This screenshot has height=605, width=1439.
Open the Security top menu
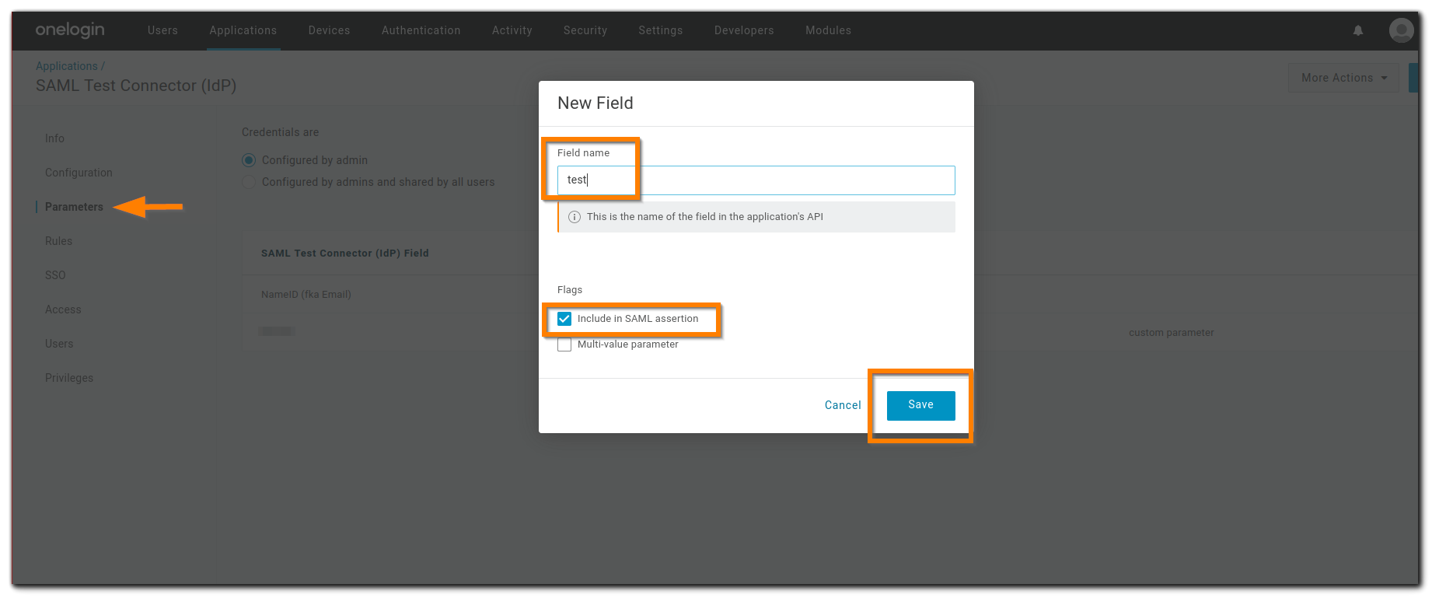tap(585, 30)
